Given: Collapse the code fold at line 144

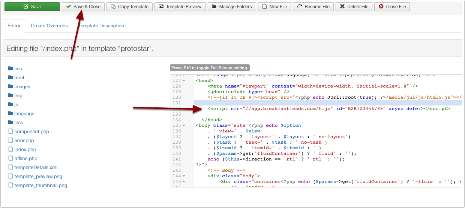Looking at the screenshot, I should 184,176.
